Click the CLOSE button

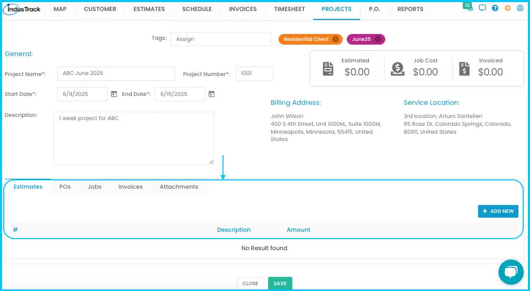[250, 284]
